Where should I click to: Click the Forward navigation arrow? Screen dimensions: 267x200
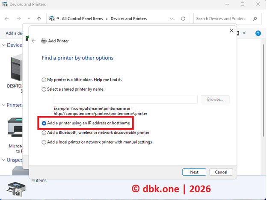18,19
